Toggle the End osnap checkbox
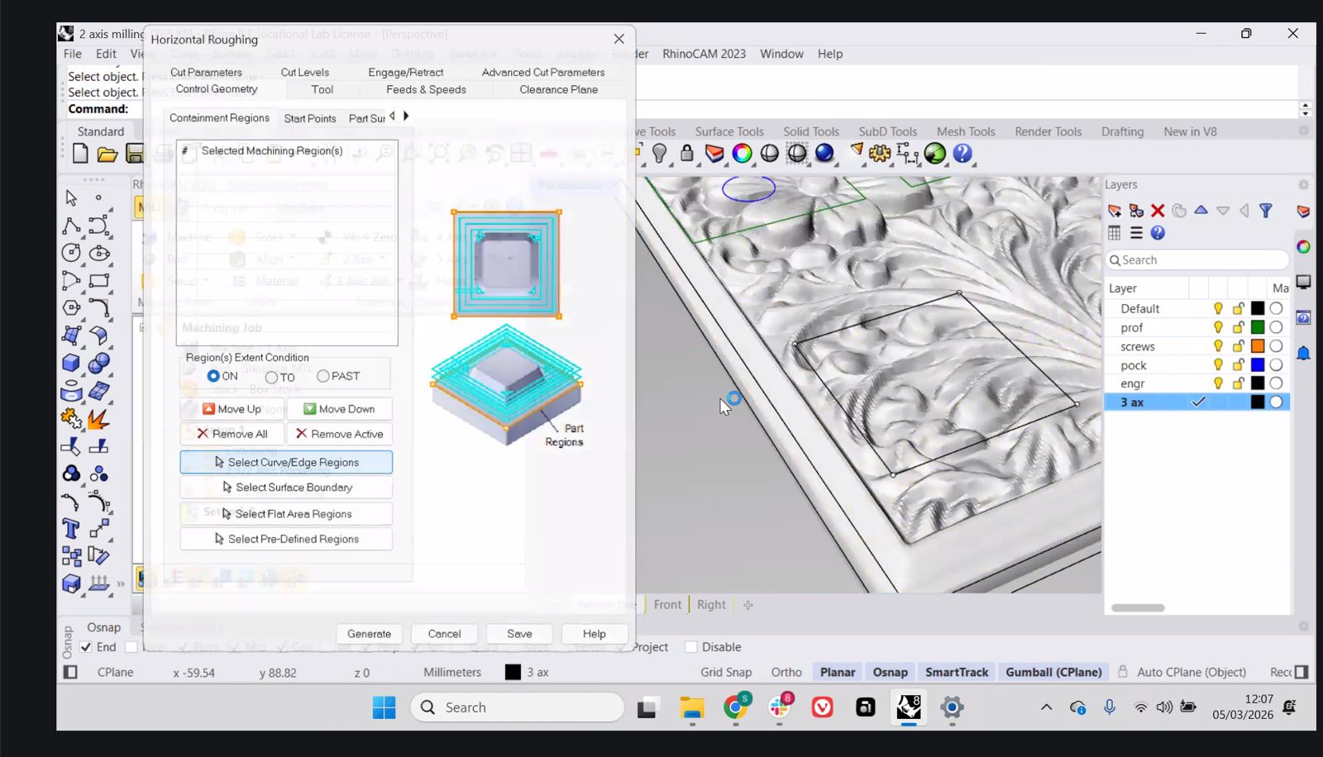The height and width of the screenshot is (757, 1323). tap(86, 647)
